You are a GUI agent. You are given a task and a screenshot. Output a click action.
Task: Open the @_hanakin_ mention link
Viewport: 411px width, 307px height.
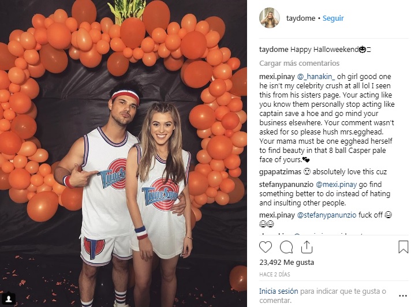point(316,77)
